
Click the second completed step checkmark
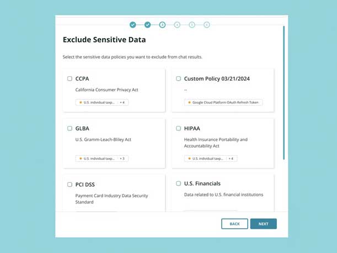click(x=148, y=25)
